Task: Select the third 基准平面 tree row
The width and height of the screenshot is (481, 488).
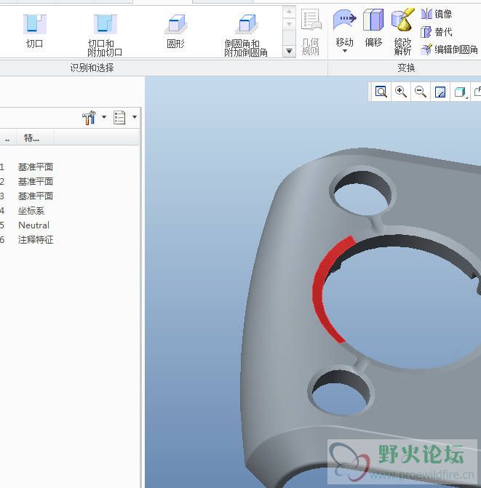Action: 36,196
